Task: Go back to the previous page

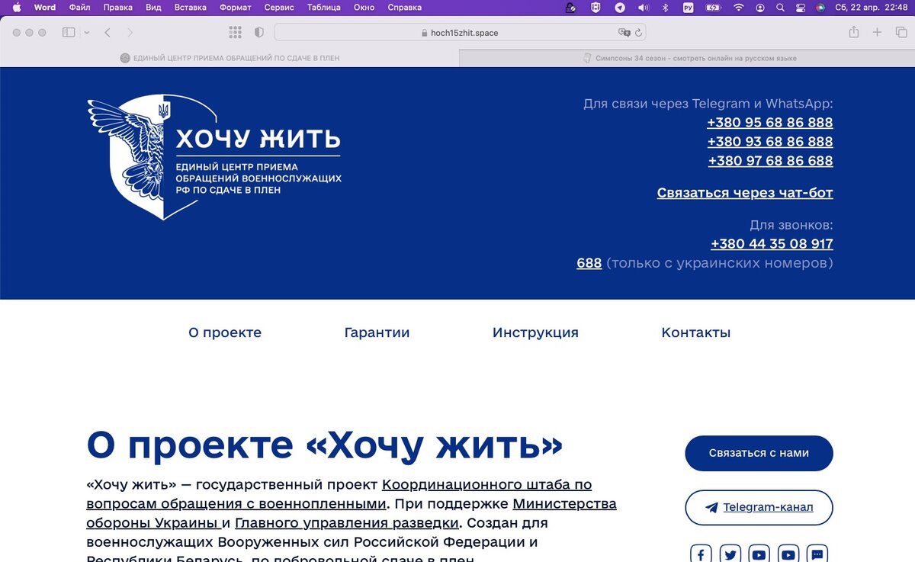Action: tap(108, 33)
